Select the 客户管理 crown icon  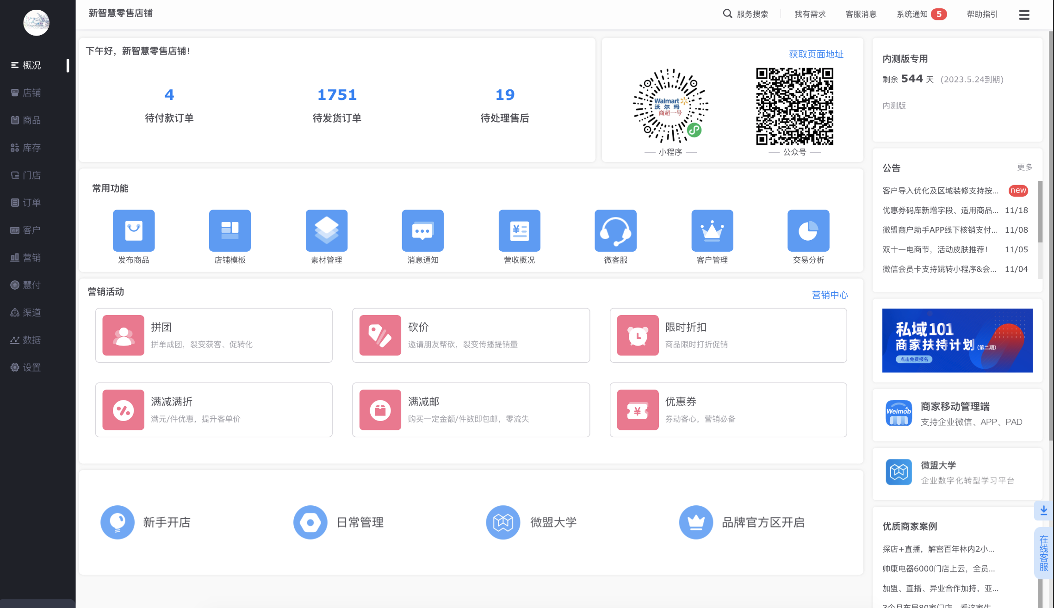(x=712, y=230)
